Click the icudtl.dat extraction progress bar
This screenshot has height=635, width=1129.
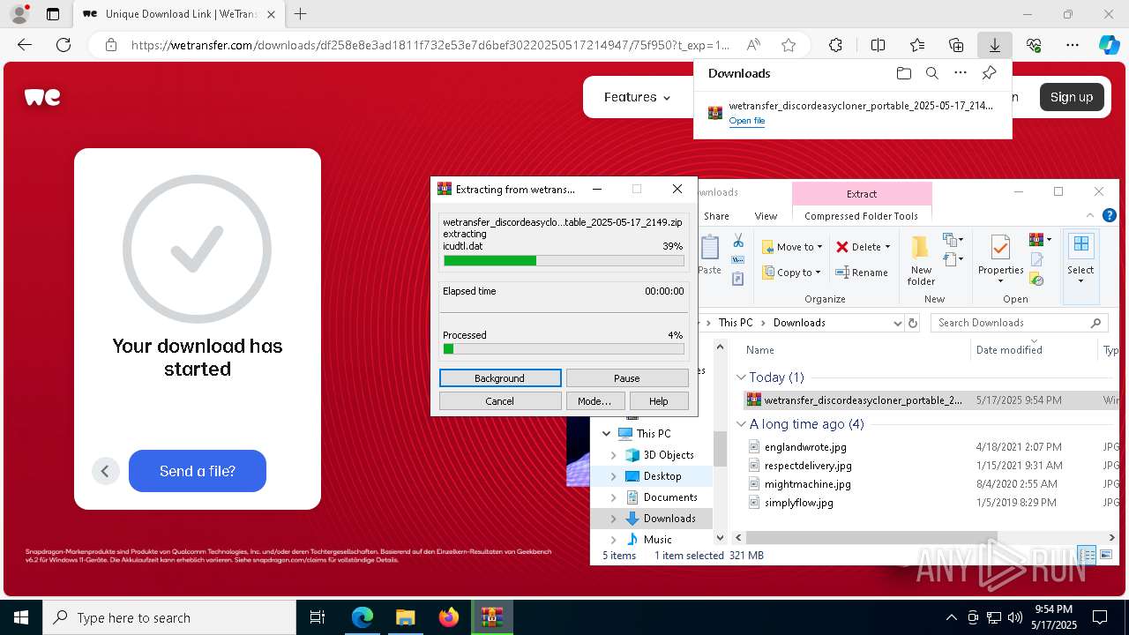[564, 260]
